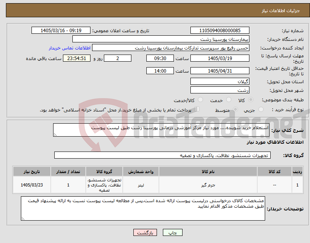The height and width of the screenshot is (243, 310).
Task: Select the جزیی purchase type radio
Action: click(261, 110)
